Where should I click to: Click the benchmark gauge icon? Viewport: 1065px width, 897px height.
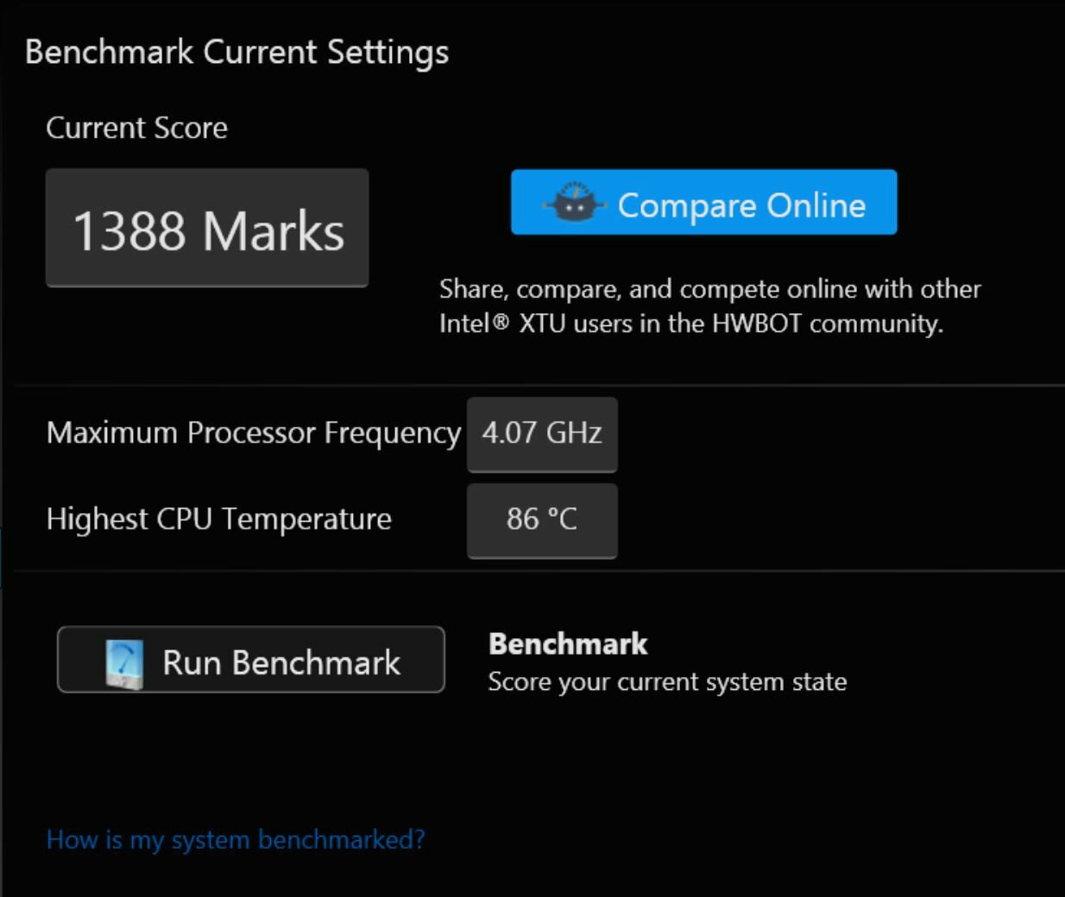pyautogui.click(x=124, y=663)
